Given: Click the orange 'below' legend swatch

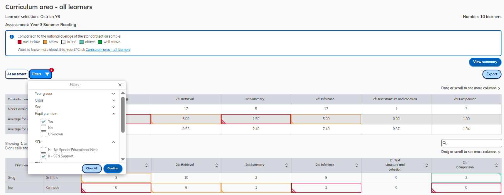Looking at the screenshot, I should [45, 42].
